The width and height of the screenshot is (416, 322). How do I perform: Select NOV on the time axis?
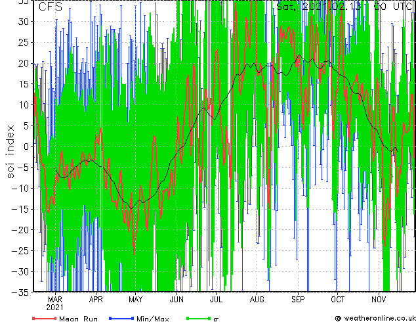(378, 299)
